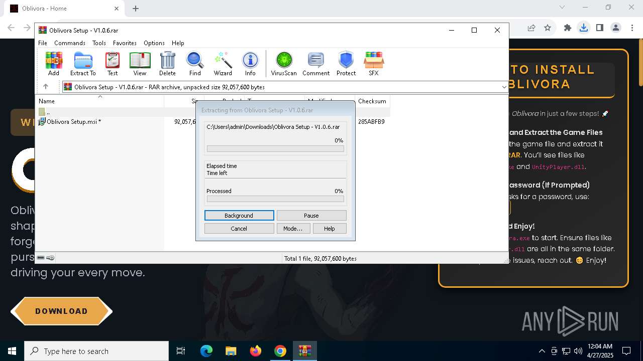Click the Comment toolbar icon

click(x=316, y=63)
